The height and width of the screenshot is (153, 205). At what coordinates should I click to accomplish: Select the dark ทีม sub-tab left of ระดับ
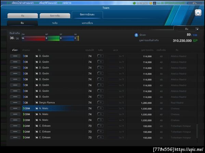[22, 23]
